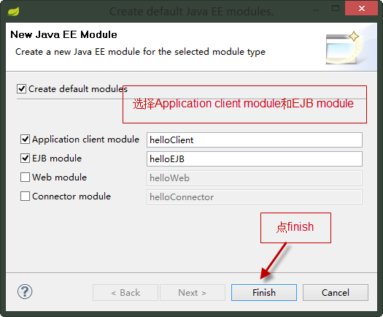Click the New Java EE Module heading

63,34
